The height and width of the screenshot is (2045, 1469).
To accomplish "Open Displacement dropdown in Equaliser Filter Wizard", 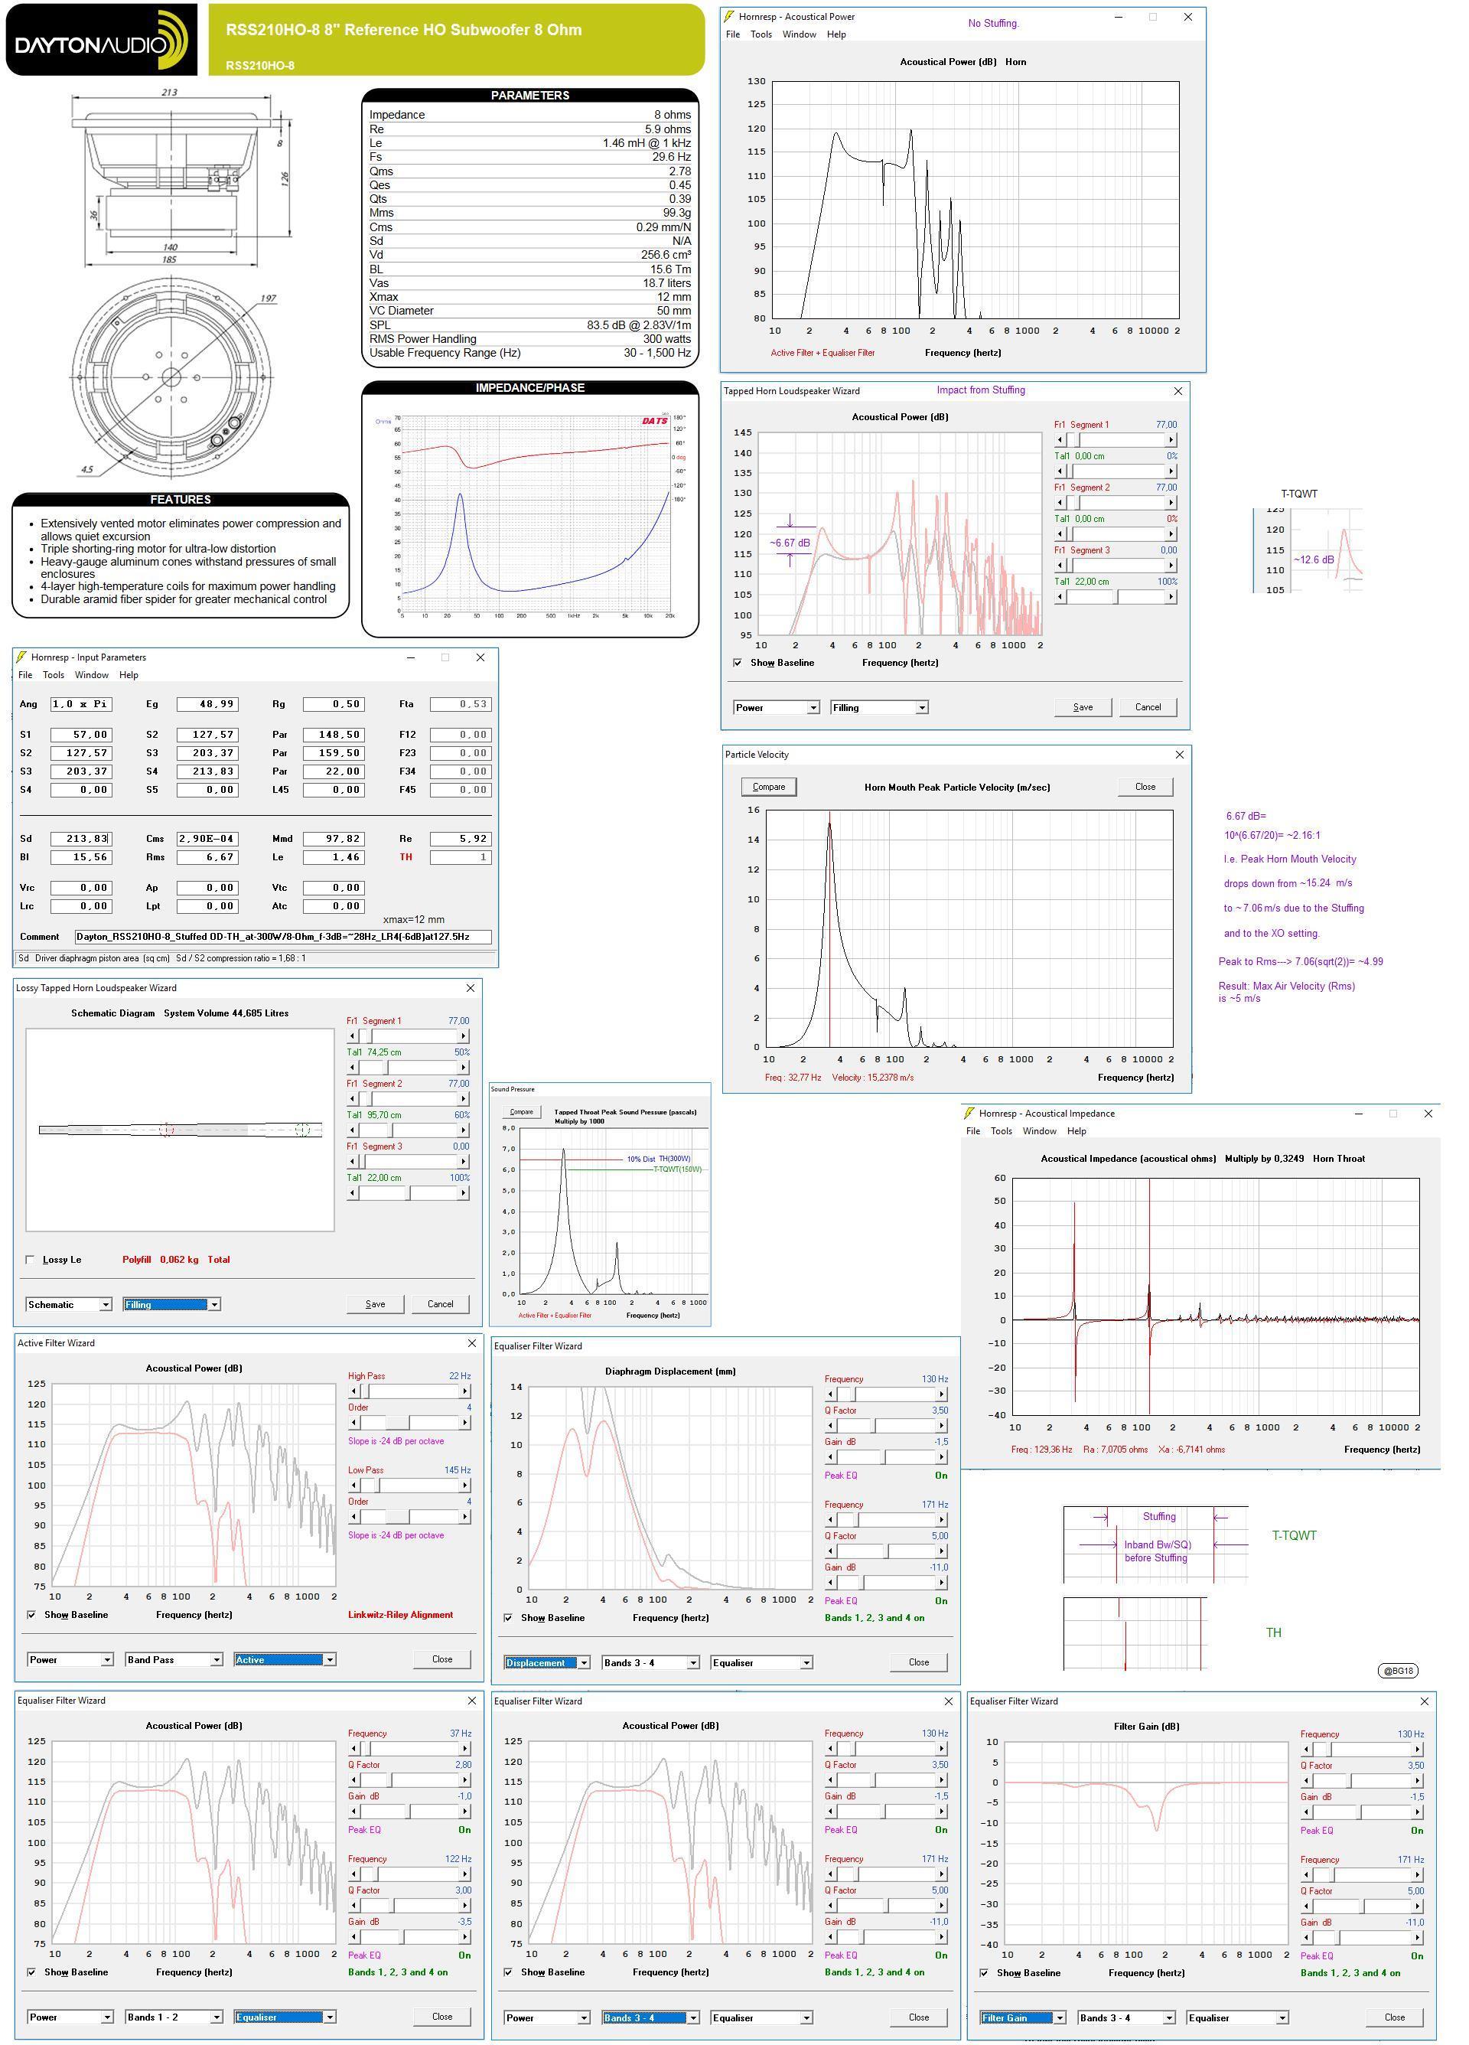I will (x=547, y=1662).
